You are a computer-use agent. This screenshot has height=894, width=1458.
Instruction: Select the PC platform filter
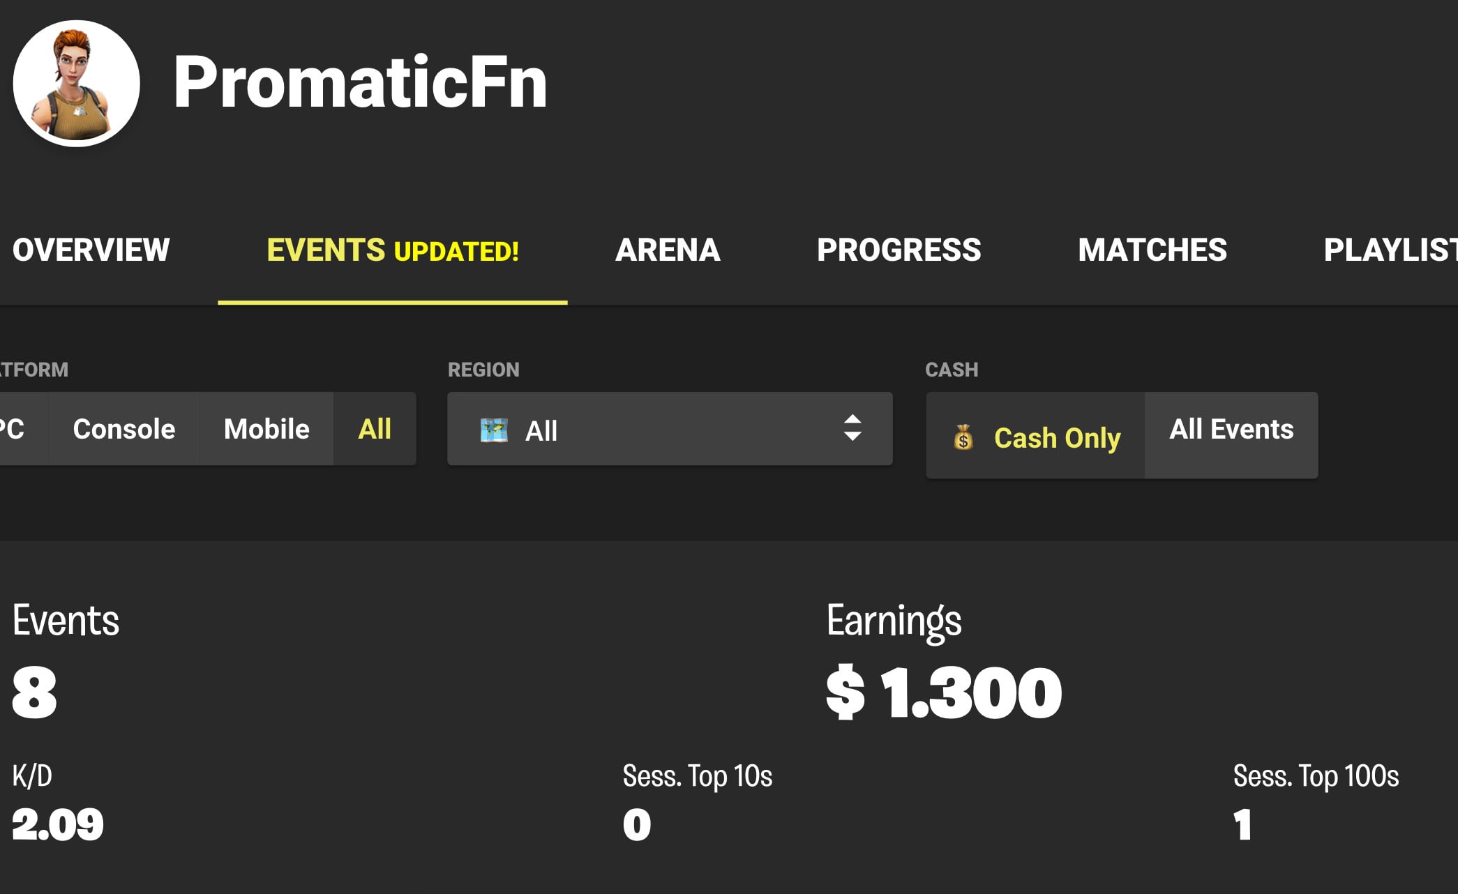(x=14, y=429)
